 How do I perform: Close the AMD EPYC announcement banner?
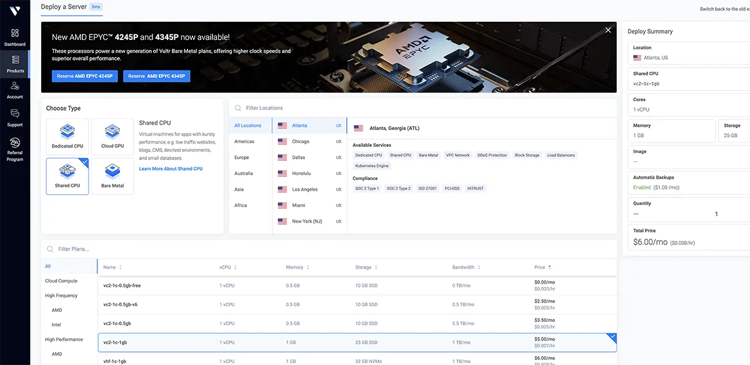coord(608,30)
